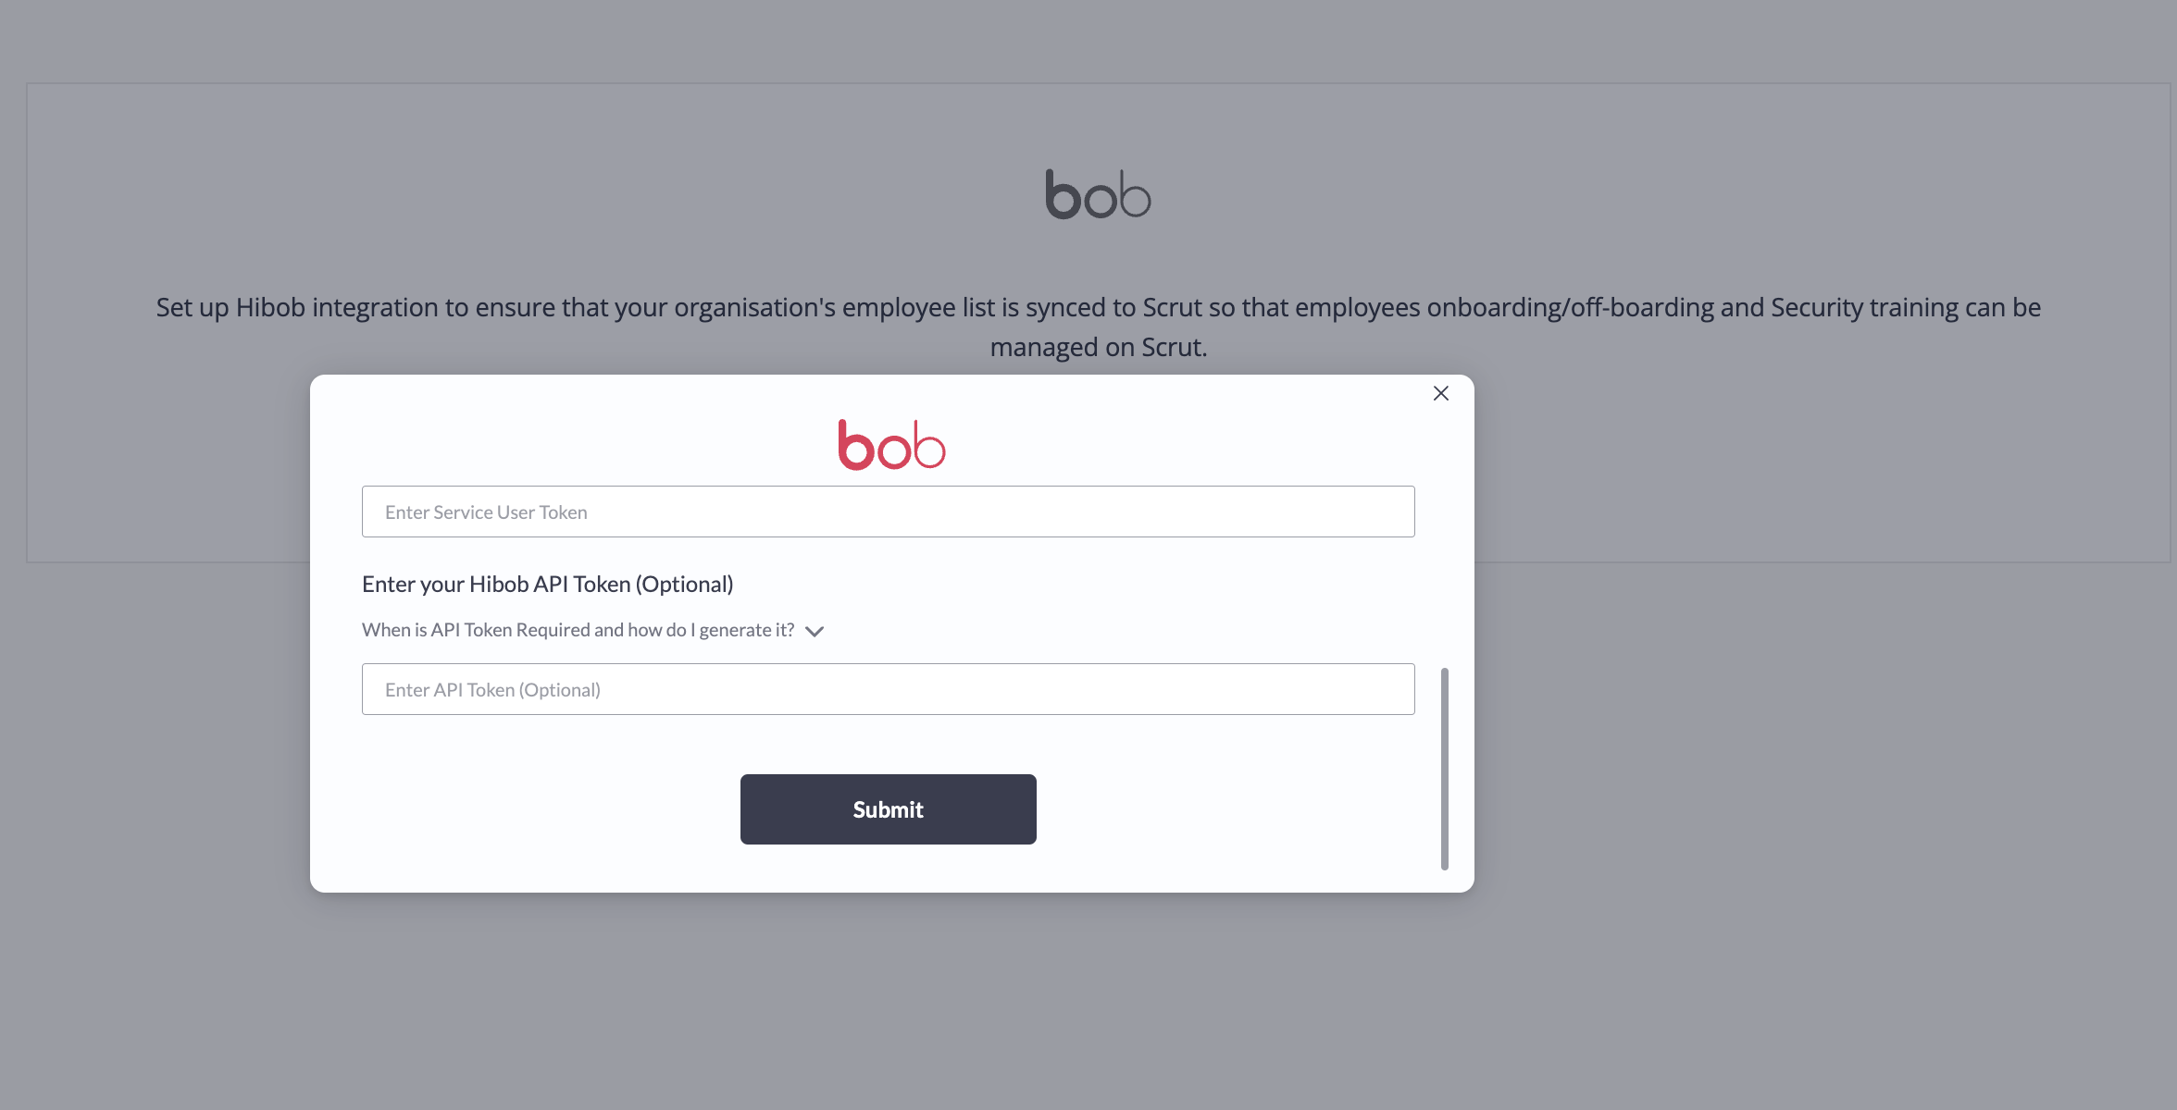Focus the API Token (Optional) field
Screen dimensions: 2177x1110
coord(888,689)
